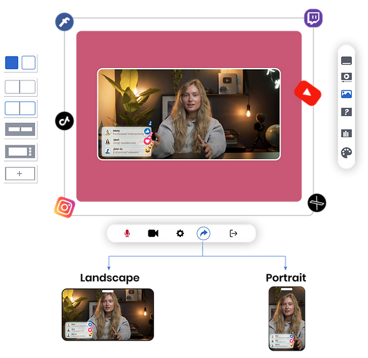Open the color palette theme icon
The image size is (368, 358).
coord(346,153)
